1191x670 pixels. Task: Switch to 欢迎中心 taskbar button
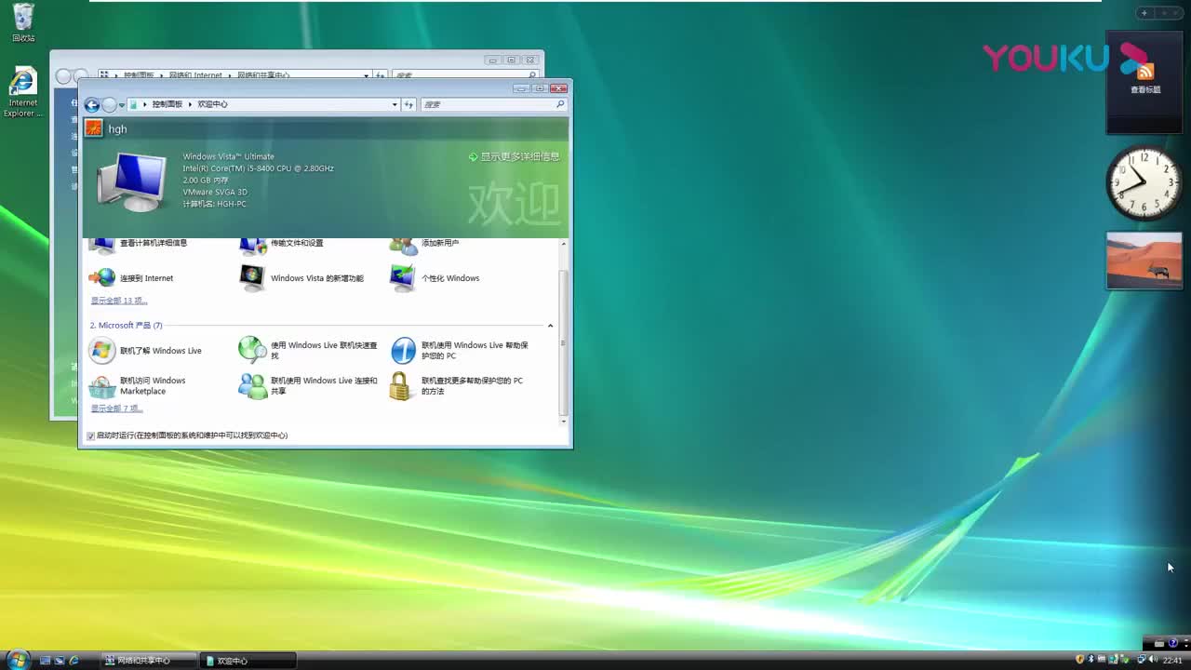248,661
